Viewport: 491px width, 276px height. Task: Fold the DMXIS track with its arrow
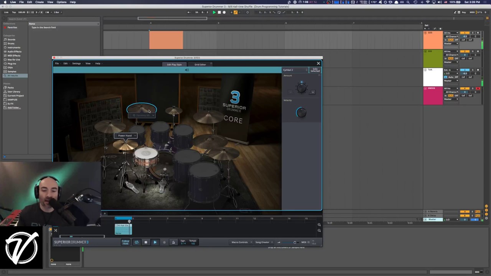point(425,89)
